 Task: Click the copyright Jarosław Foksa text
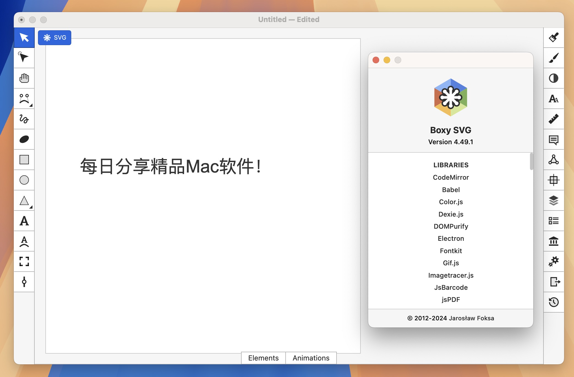click(451, 318)
